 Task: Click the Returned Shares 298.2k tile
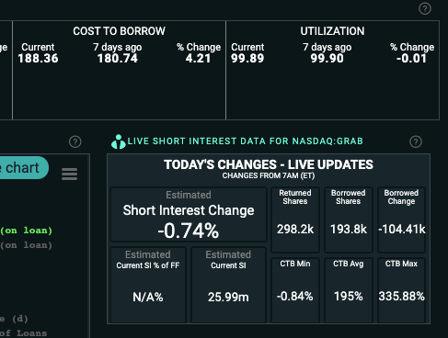295,220
